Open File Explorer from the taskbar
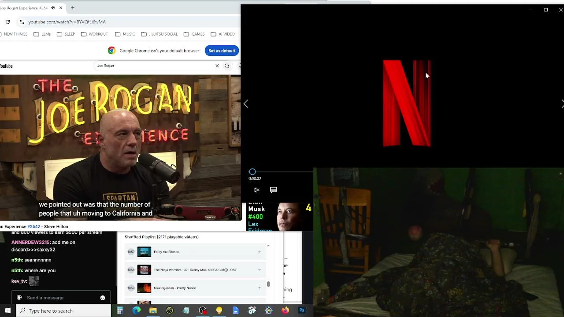 pyautogui.click(x=153, y=310)
